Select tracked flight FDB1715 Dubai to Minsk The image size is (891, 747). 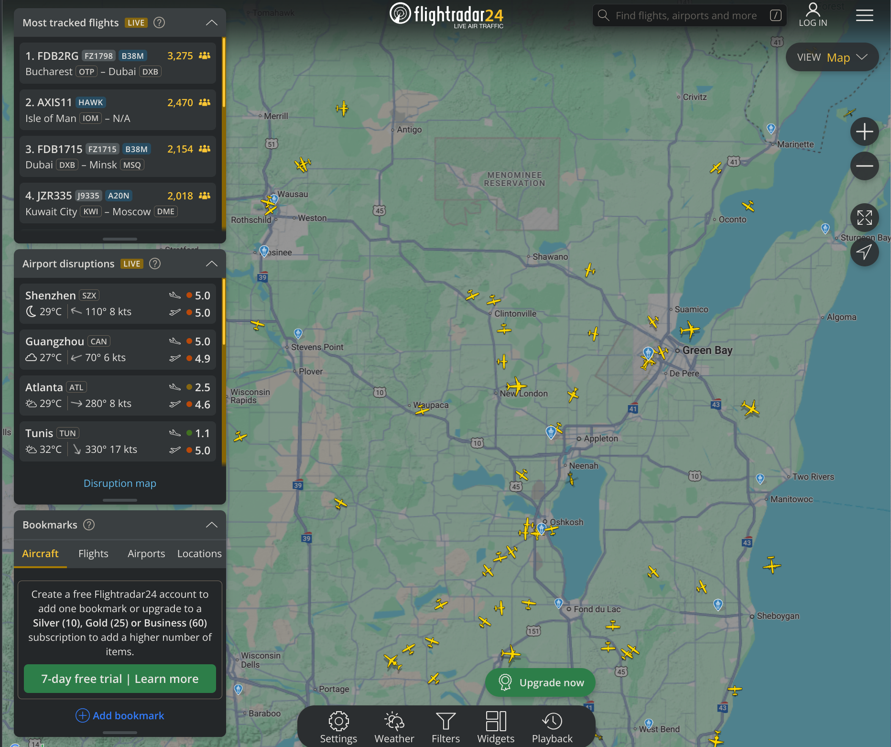click(118, 156)
